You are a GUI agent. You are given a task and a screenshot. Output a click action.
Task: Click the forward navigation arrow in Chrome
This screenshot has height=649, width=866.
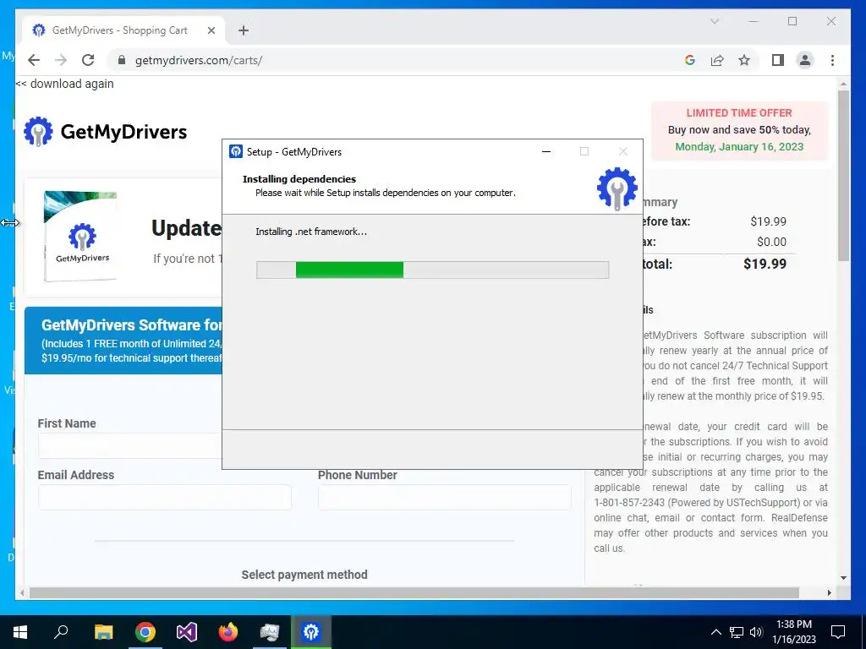(x=61, y=60)
